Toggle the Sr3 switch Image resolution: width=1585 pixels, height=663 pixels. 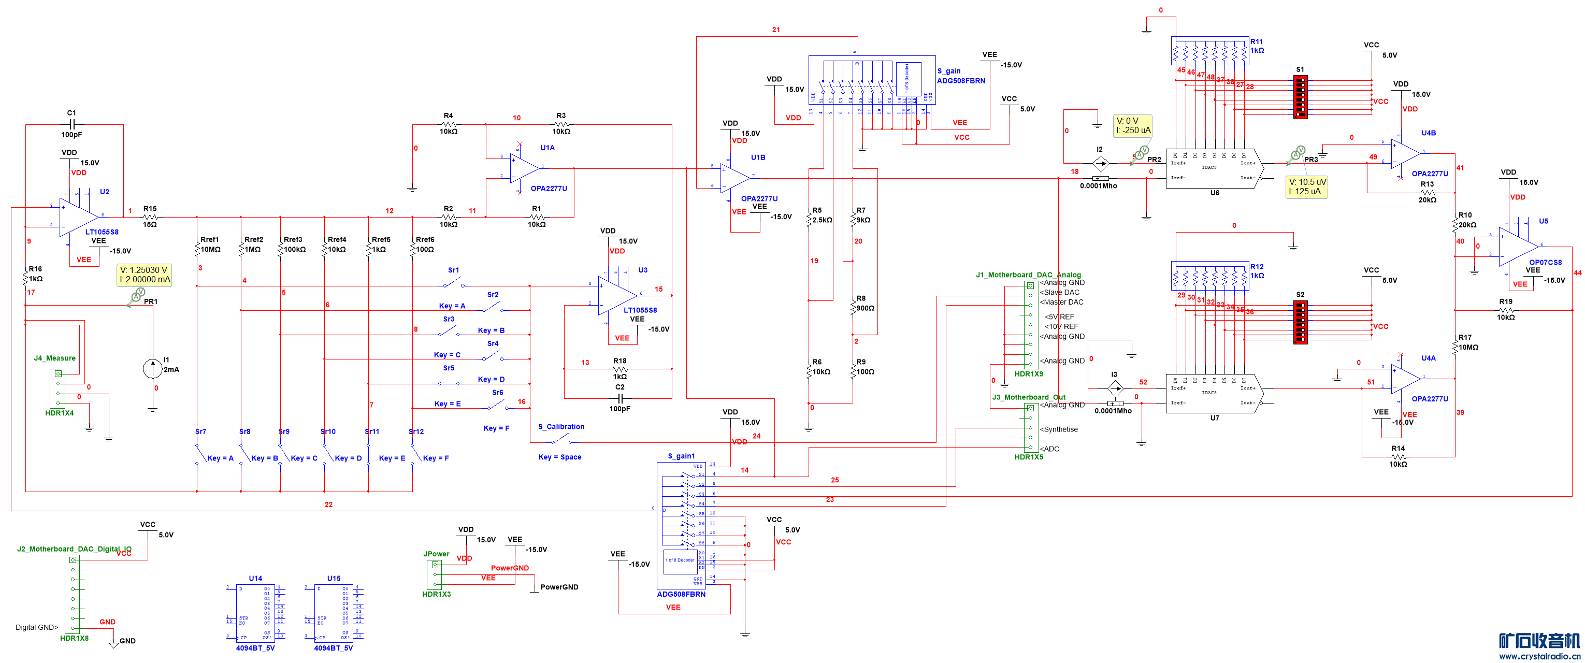point(449,331)
